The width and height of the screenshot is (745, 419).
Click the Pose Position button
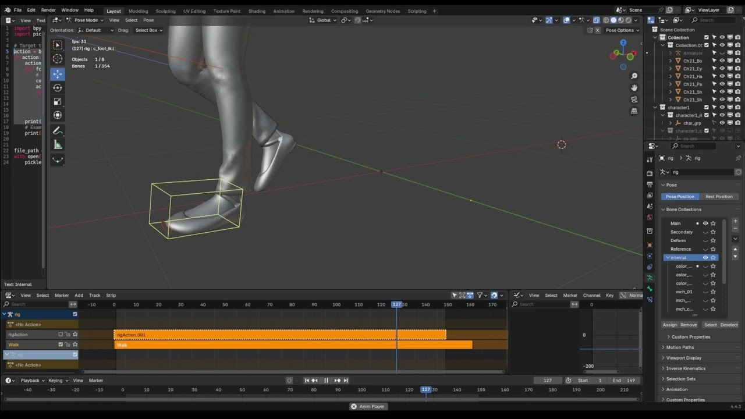tap(680, 197)
